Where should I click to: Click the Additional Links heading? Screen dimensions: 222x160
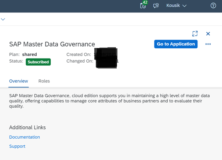tap(28, 127)
